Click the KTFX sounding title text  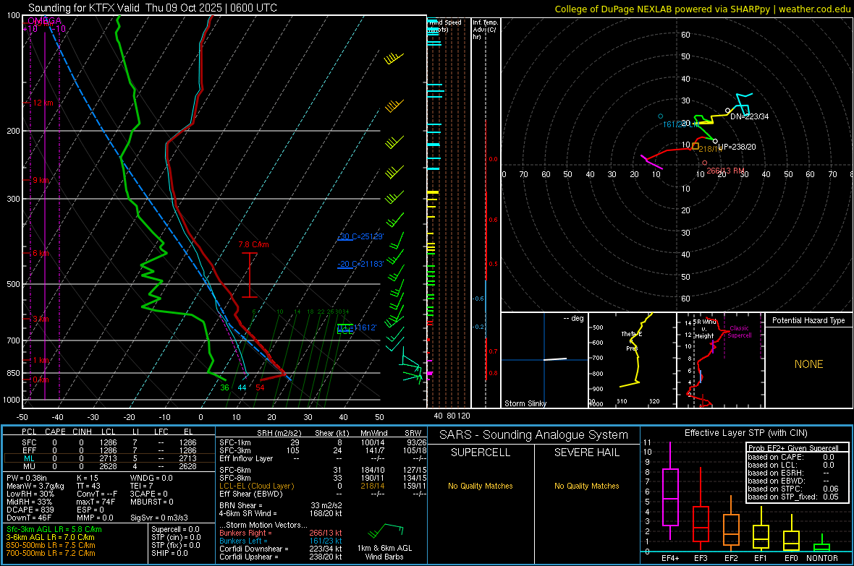pyautogui.click(x=153, y=8)
